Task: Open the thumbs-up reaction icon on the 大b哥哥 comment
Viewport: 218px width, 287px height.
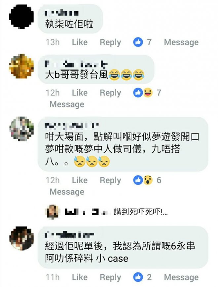Action: pos(138,93)
